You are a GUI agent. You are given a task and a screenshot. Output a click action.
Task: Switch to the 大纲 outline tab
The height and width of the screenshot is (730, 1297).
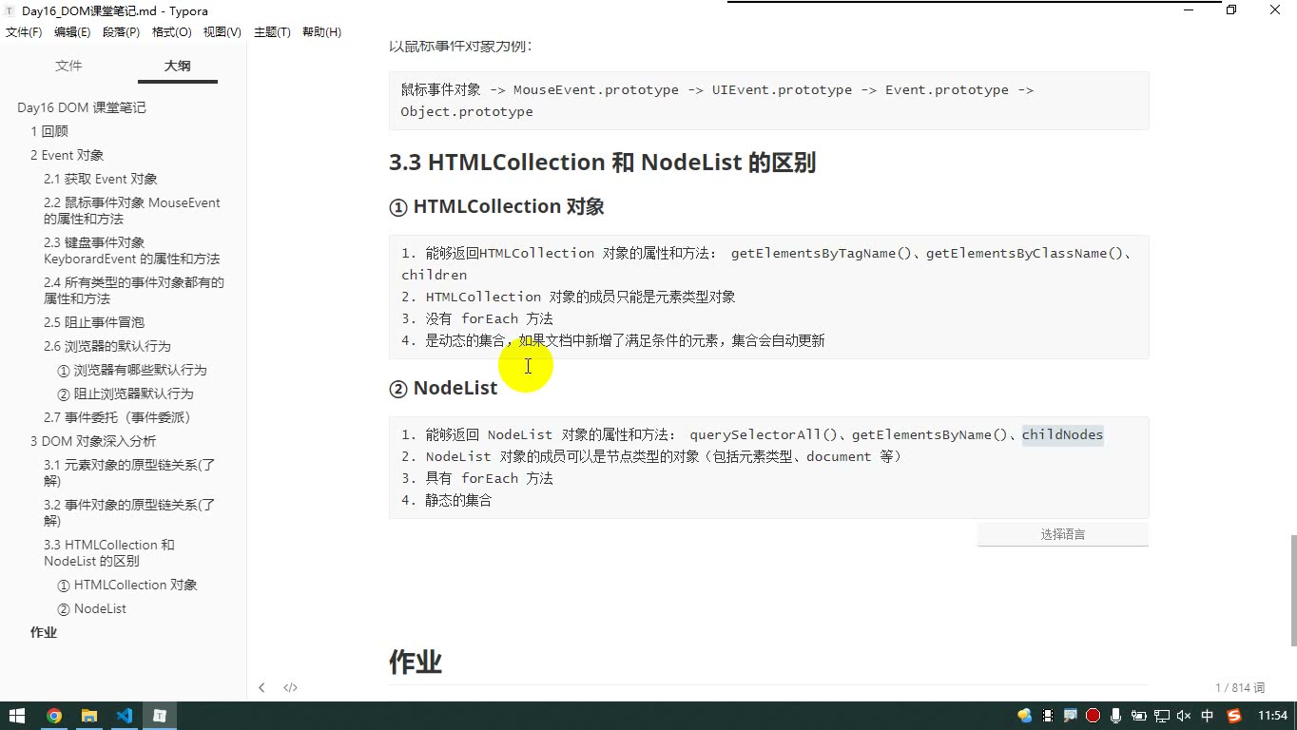(x=177, y=66)
